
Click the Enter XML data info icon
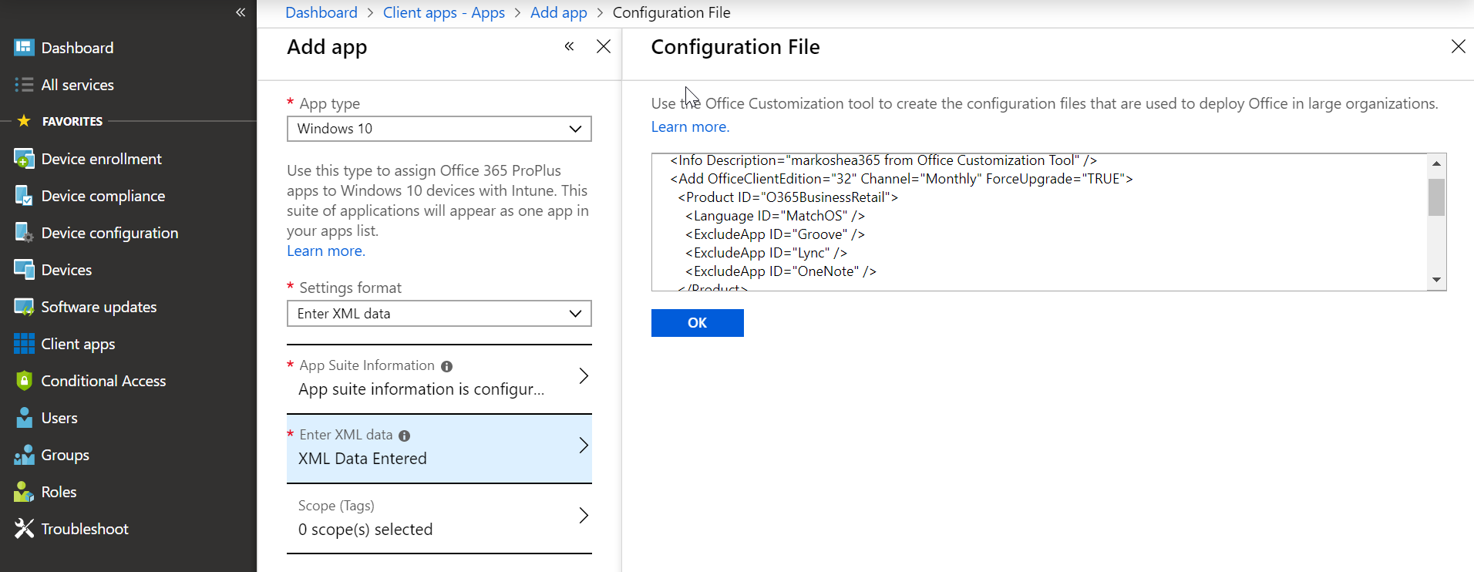[x=404, y=436]
